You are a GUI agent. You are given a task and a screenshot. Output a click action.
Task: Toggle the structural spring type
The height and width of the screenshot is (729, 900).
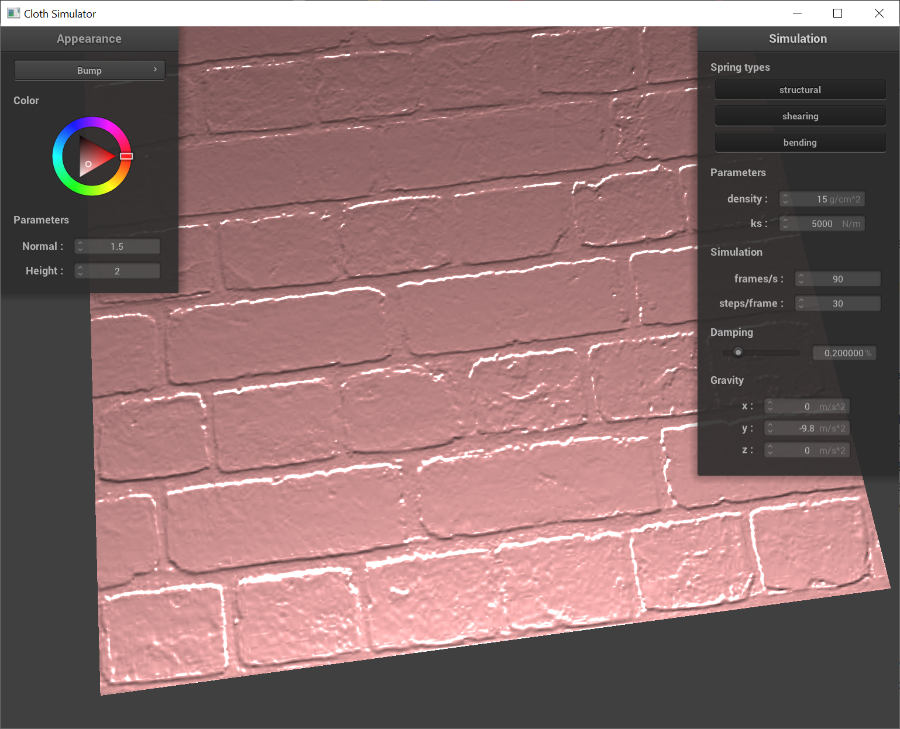(x=800, y=90)
